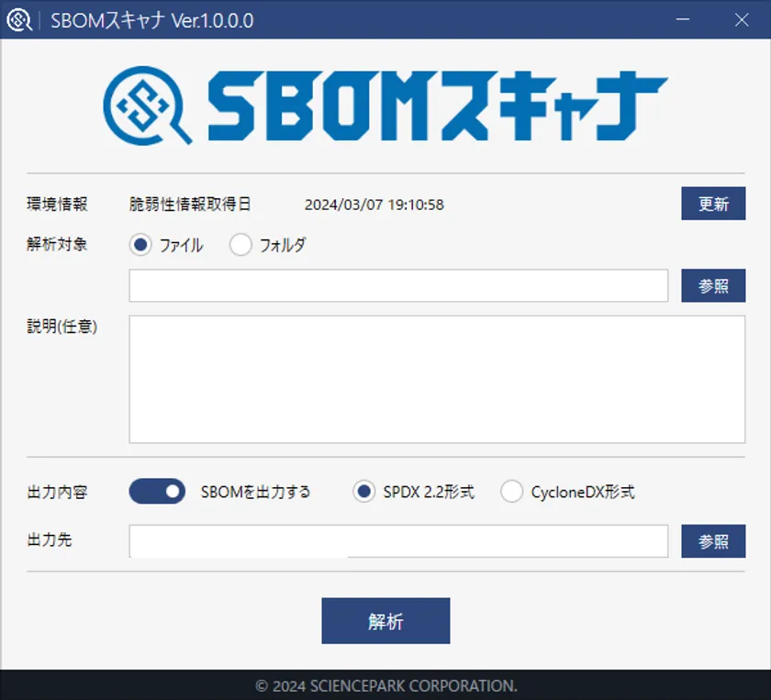Select CycloneDX形式 radio button

[512, 492]
